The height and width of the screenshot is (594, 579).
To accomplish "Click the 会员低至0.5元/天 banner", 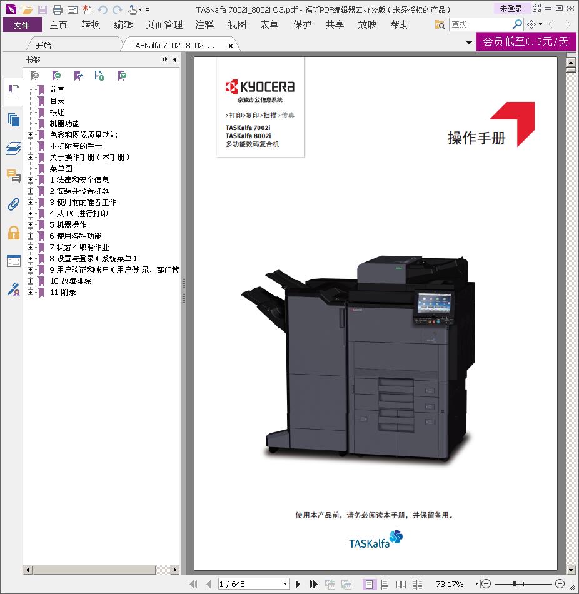I will (x=526, y=41).
